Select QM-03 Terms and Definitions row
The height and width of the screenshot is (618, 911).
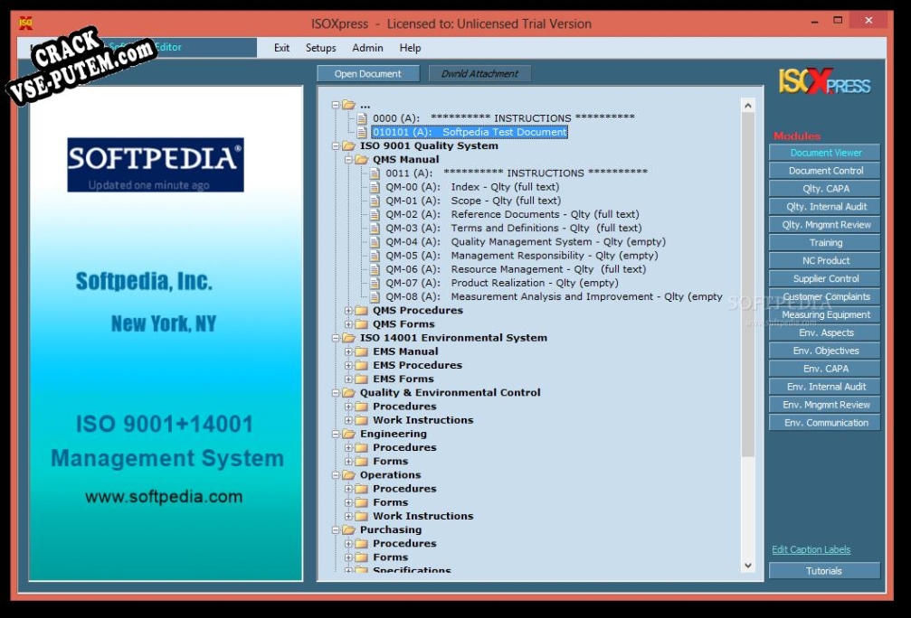point(514,228)
